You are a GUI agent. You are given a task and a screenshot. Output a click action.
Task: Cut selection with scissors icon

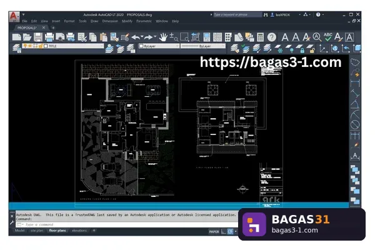coord(82,37)
